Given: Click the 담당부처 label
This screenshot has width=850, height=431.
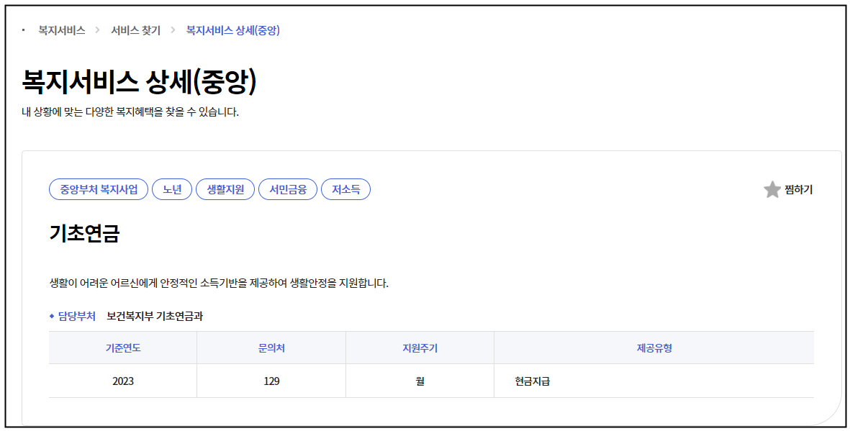Looking at the screenshot, I should 76,316.
